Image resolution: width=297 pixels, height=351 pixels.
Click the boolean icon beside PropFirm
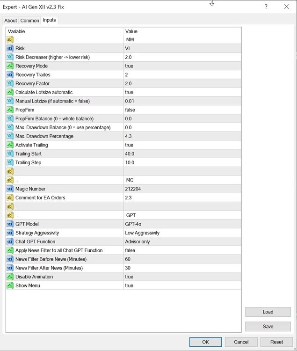tap(10, 110)
